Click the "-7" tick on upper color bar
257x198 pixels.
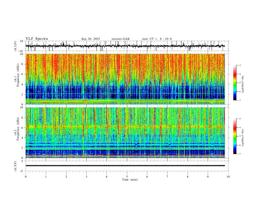click(239, 101)
